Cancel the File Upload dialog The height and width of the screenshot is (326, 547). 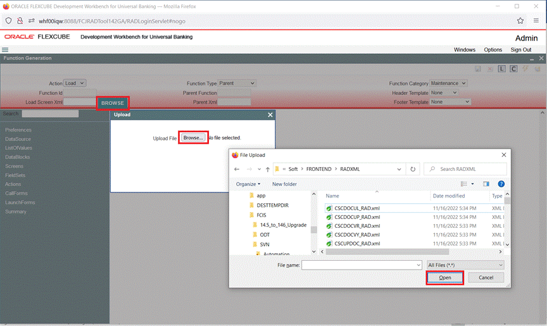(x=486, y=277)
